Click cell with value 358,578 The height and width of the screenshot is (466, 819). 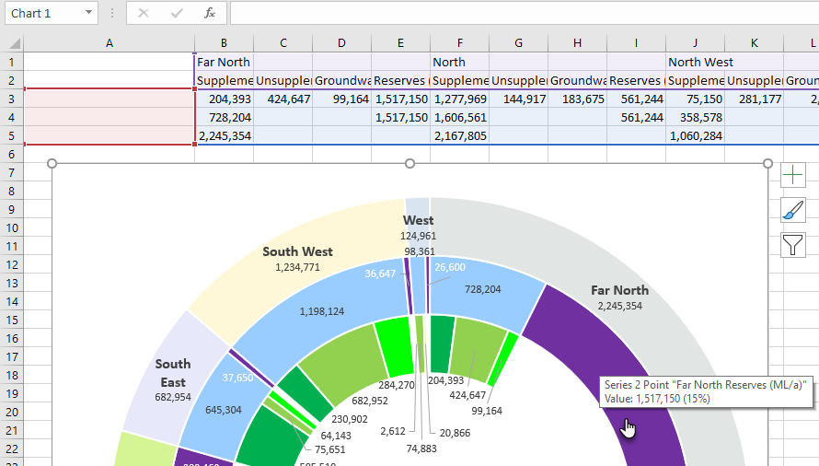695,117
